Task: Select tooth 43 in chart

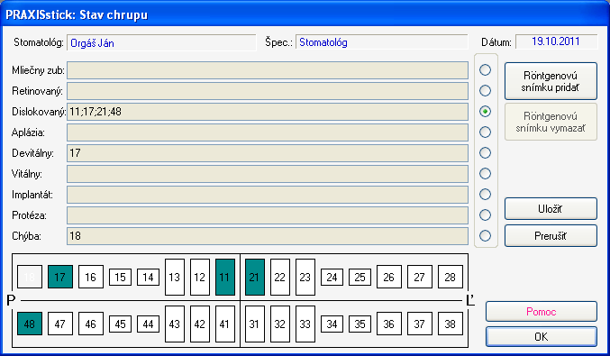Action: (175, 324)
